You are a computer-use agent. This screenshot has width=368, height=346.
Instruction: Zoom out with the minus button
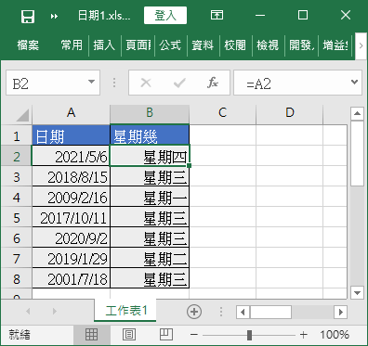194,335
